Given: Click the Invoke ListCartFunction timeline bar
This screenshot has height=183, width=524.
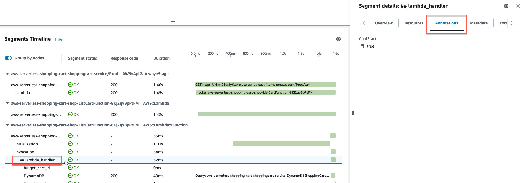Looking at the screenshot, I should pos(266,92).
